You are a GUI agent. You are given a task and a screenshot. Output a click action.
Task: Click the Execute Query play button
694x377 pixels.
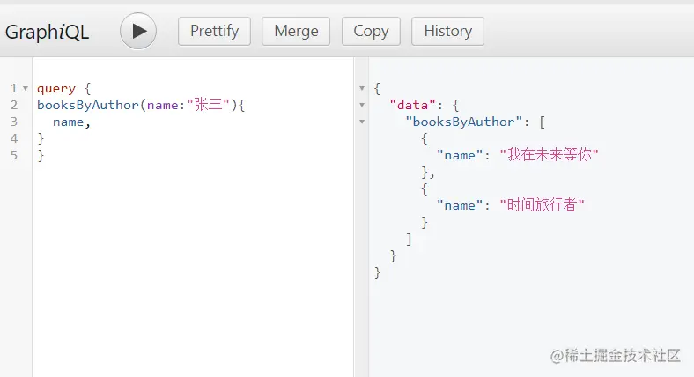tap(138, 31)
